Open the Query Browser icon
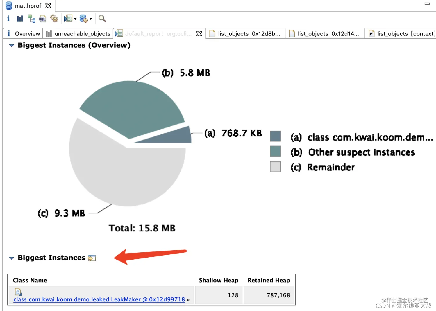Screen dimensions: 436x311 (x=83, y=19)
